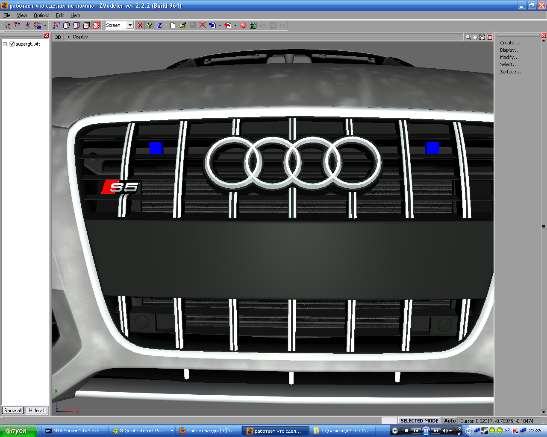Click the leftmost icon in the main toolbar
The image size is (547, 437).
[8, 26]
